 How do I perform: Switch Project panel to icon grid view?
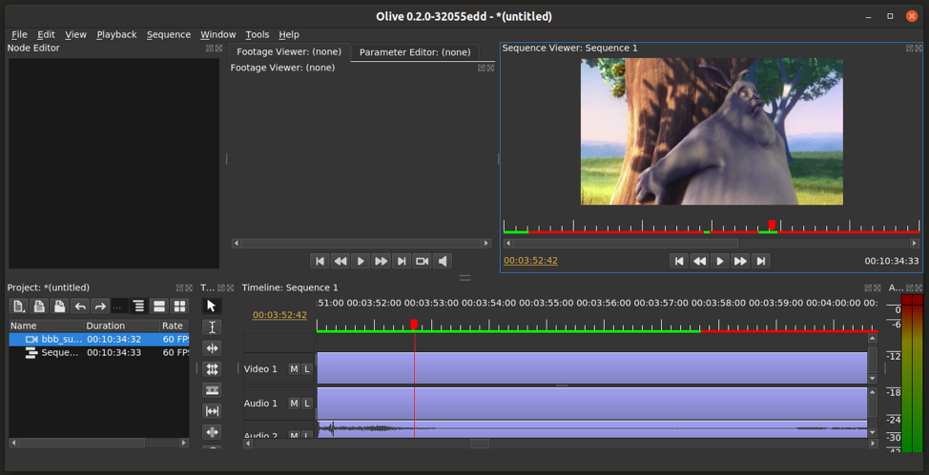tap(179, 306)
